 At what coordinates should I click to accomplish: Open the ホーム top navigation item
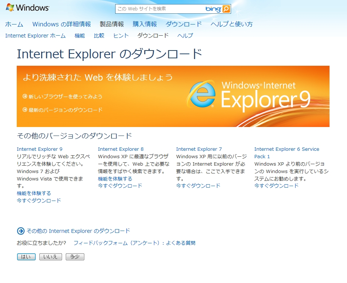pyautogui.click(x=14, y=24)
